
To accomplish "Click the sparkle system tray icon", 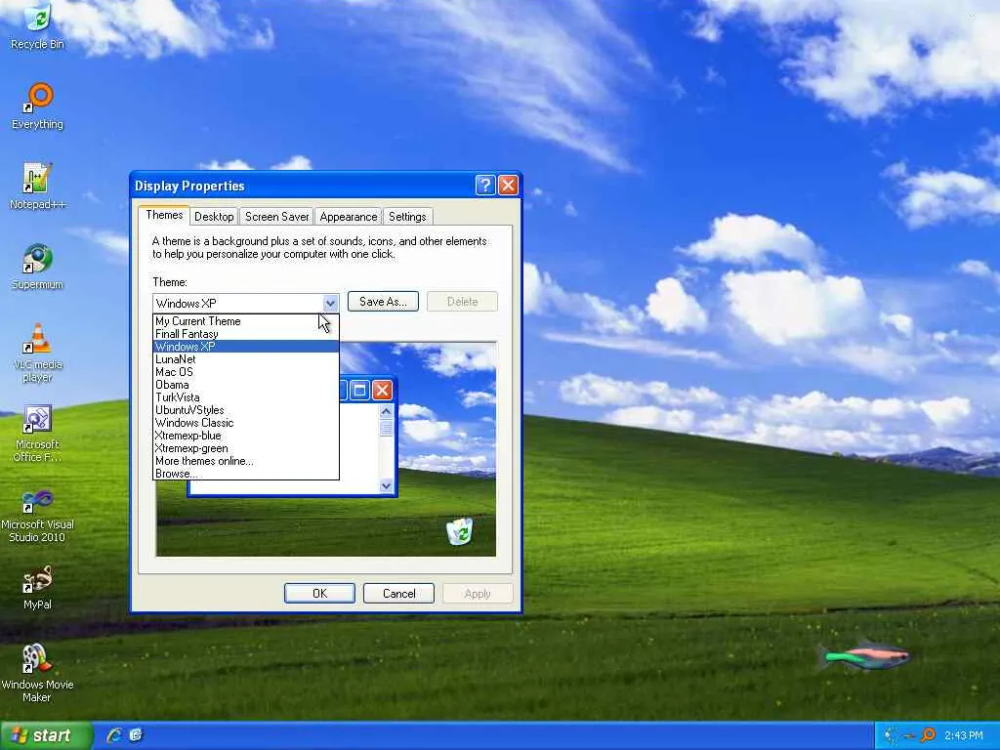I will pos(891,735).
